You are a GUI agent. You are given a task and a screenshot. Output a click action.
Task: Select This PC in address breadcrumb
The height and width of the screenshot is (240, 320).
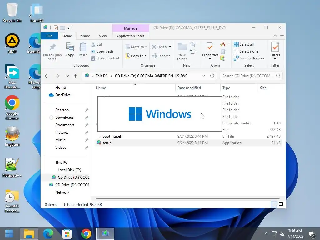tap(102, 76)
